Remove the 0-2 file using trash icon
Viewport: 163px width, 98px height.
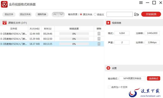(99, 39)
